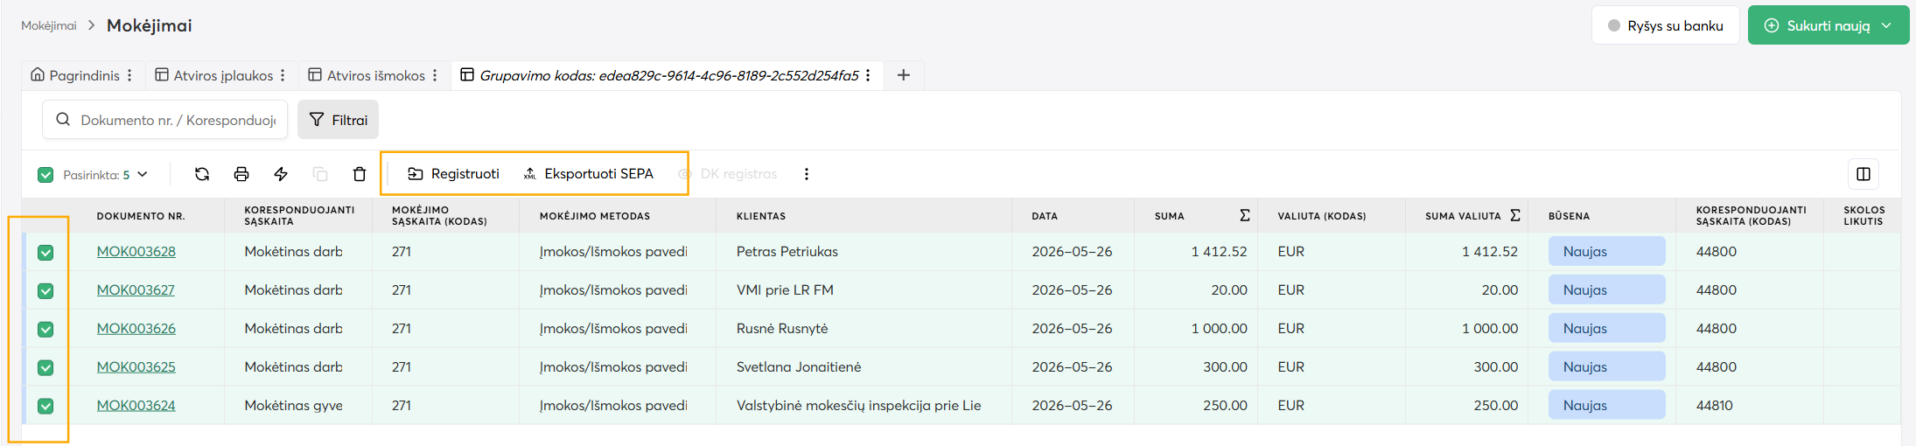Screen dimensions: 1916x446
Task: Uncheck row MOK003624 checkbox
Action: pos(45,407)
